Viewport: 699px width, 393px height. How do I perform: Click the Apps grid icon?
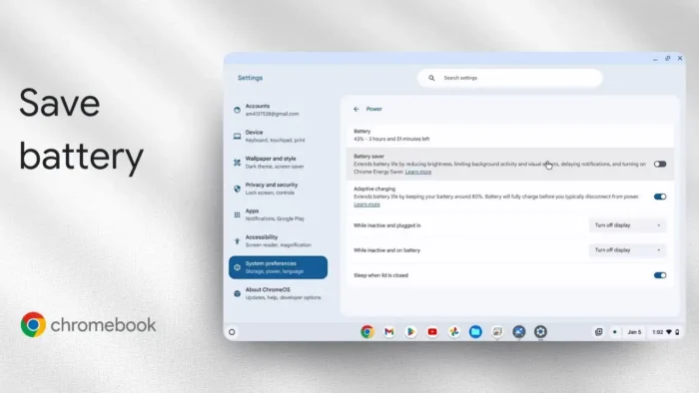click(238, 215)
